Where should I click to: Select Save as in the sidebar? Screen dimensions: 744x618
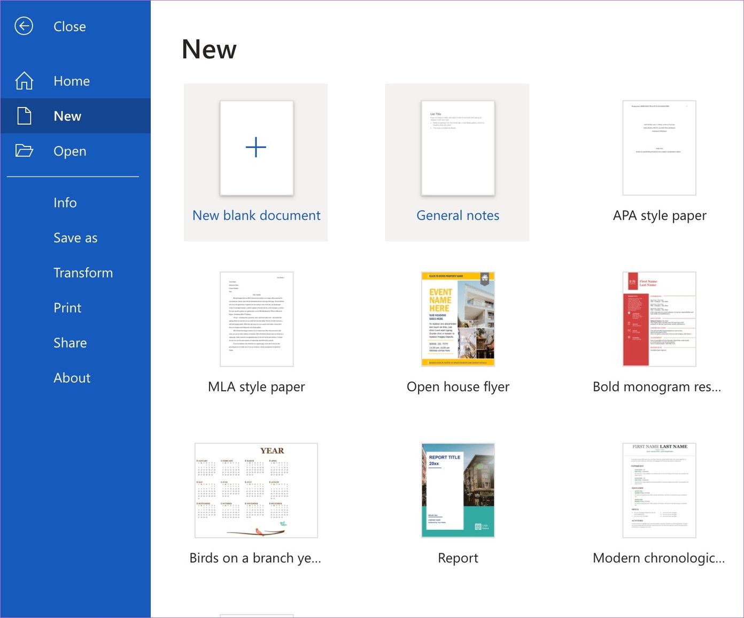tap(75, 238)
